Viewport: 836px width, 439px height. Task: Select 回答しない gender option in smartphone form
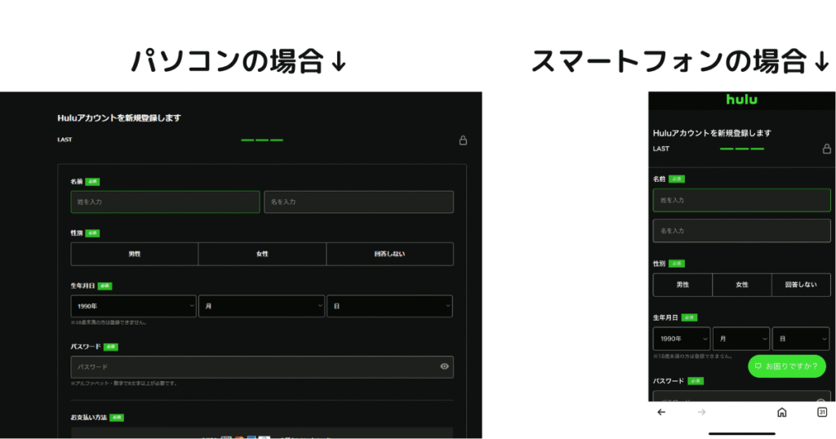tap(801, 285)
